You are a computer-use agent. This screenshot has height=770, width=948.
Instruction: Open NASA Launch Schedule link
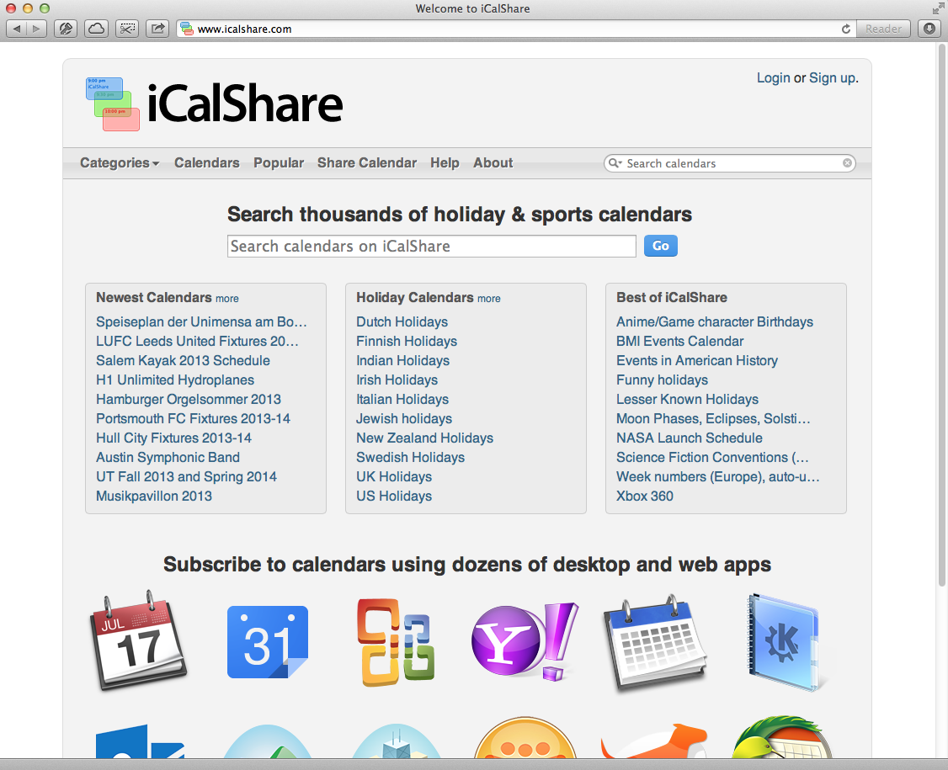pos(690,438)
